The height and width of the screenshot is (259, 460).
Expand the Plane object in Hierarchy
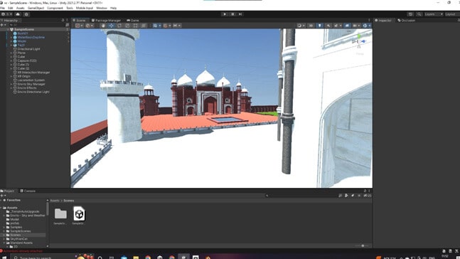(11, 53)
